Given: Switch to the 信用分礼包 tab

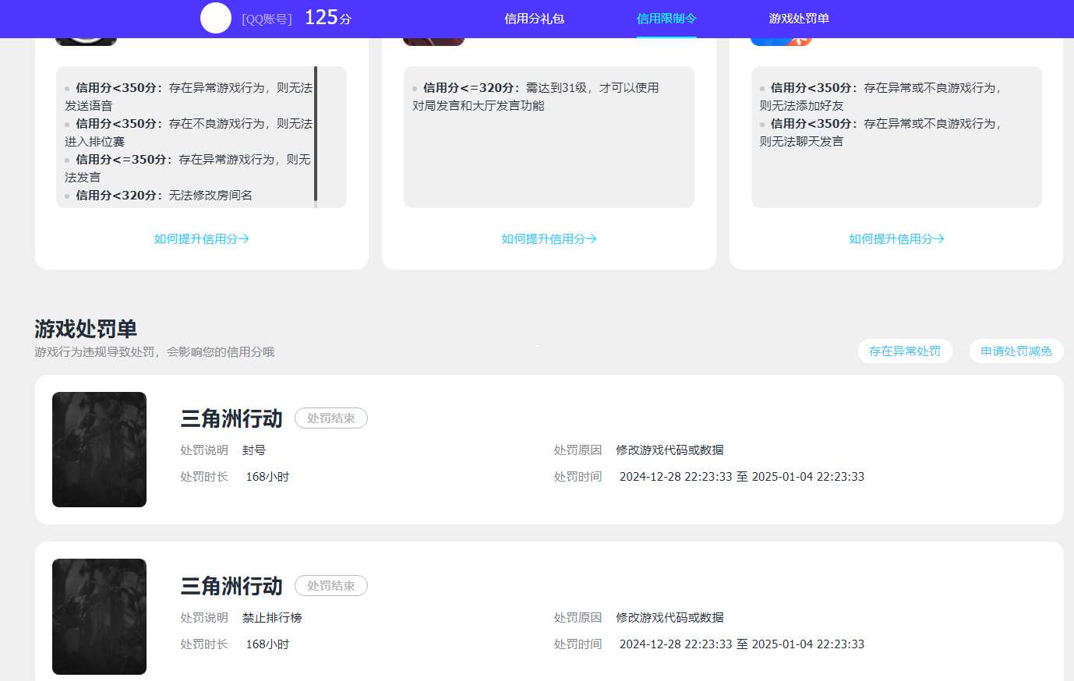Looking at the screenshot, I should click(x=533, y=19).
